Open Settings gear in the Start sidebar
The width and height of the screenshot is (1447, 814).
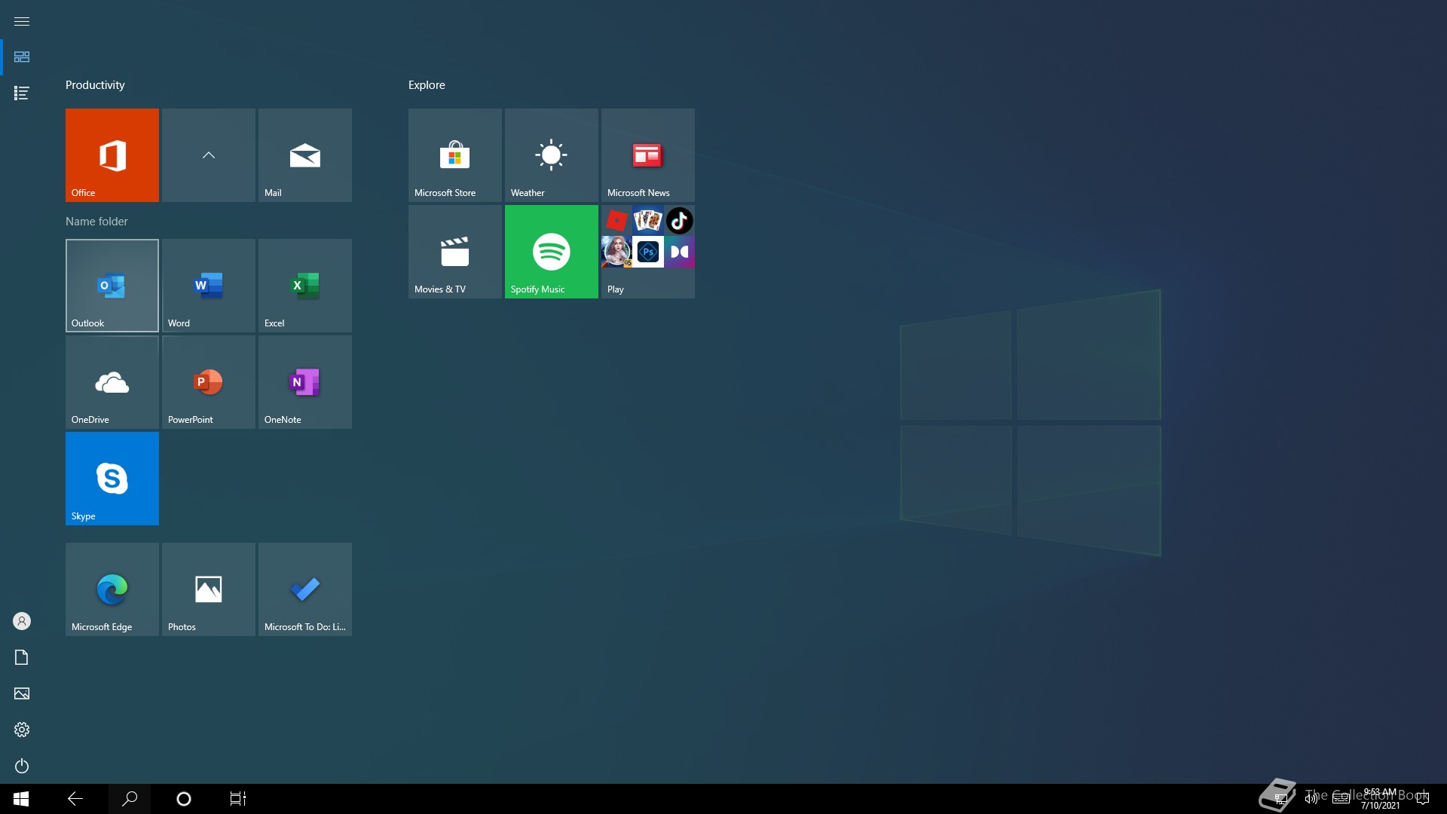(22, 730)
